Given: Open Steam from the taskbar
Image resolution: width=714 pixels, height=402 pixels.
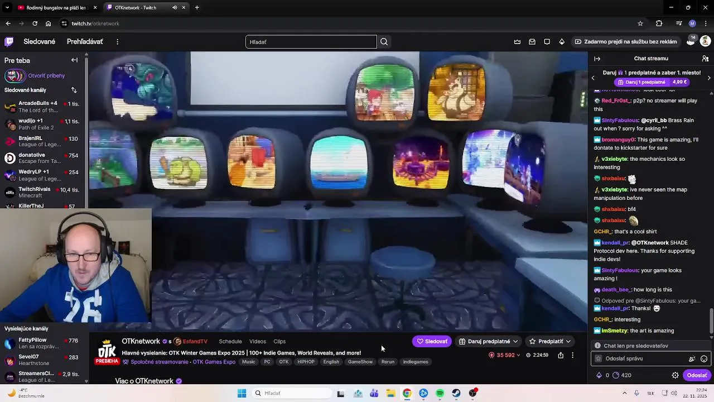Looking at the screenshot, I should (x=456, y=393).
